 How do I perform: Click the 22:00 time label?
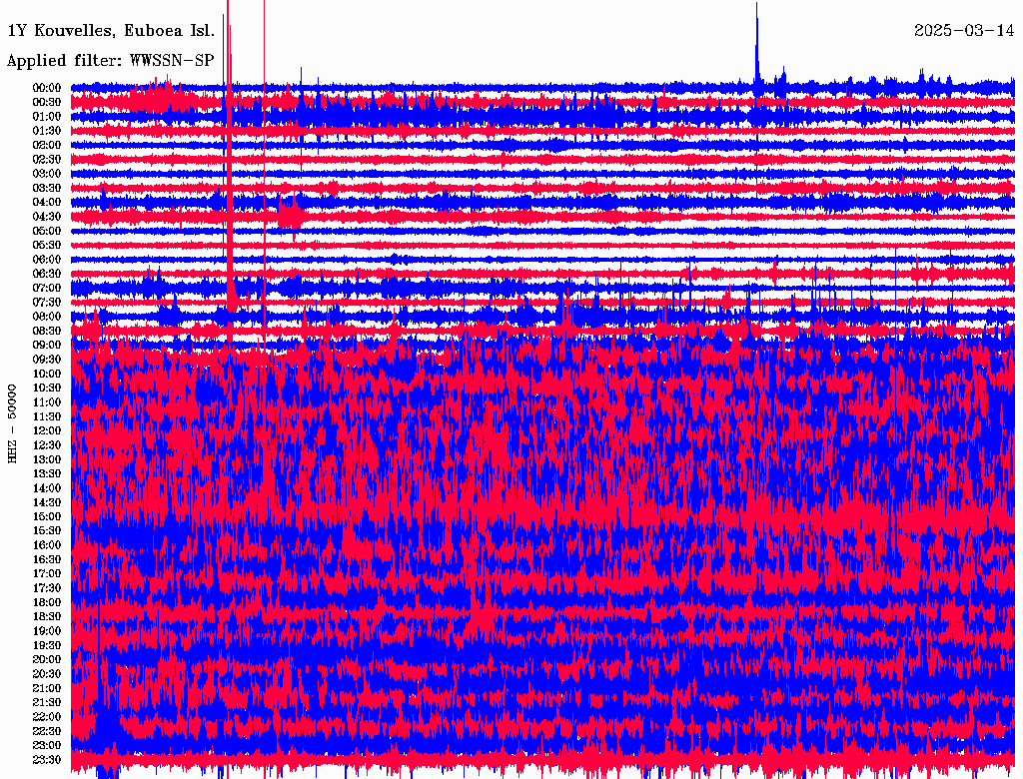pos(47,717)
